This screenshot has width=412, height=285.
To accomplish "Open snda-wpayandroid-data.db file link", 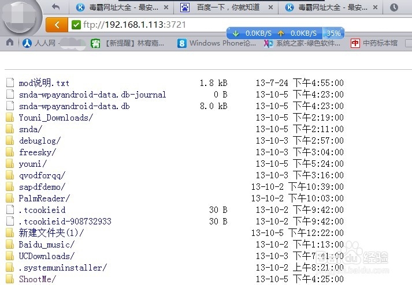I will coord(74,106).
